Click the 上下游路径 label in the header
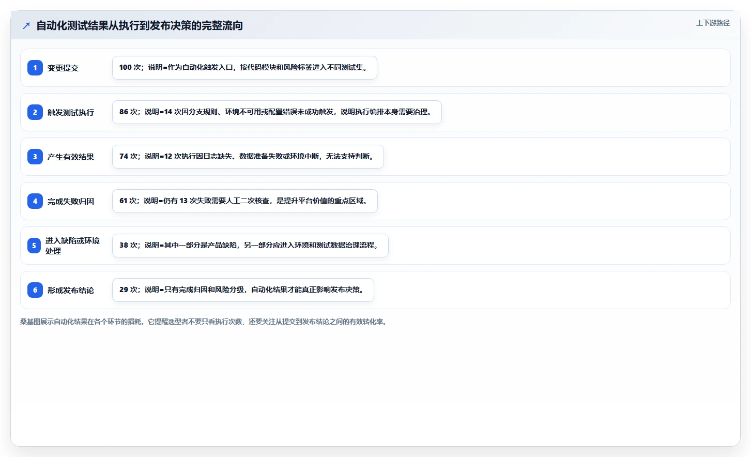The width and height of the screenshot is (751, 457). pyautogui.click(x=713, y=23)
